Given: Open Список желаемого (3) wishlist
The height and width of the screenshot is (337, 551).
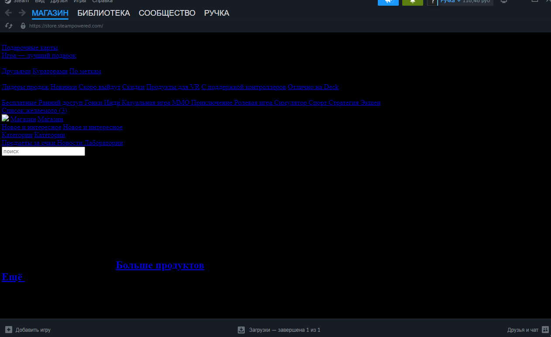Looking at the screenshot, I should coord(34,110).
